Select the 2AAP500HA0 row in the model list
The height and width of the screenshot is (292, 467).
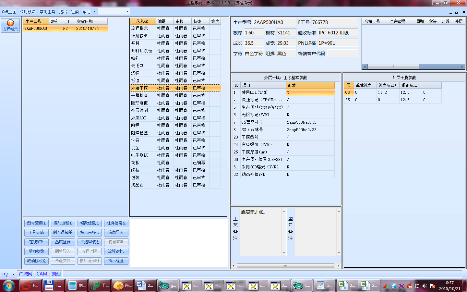[x=65, y=29]
